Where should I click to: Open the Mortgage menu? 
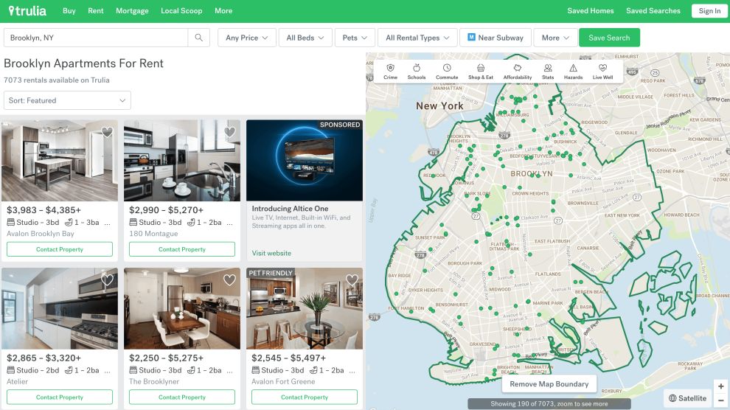tap(132, 11)
